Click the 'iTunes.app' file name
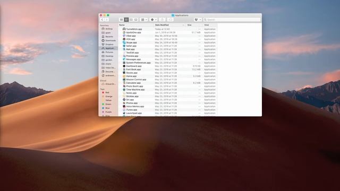The image size is (340, 191). [x=132, y=110]
